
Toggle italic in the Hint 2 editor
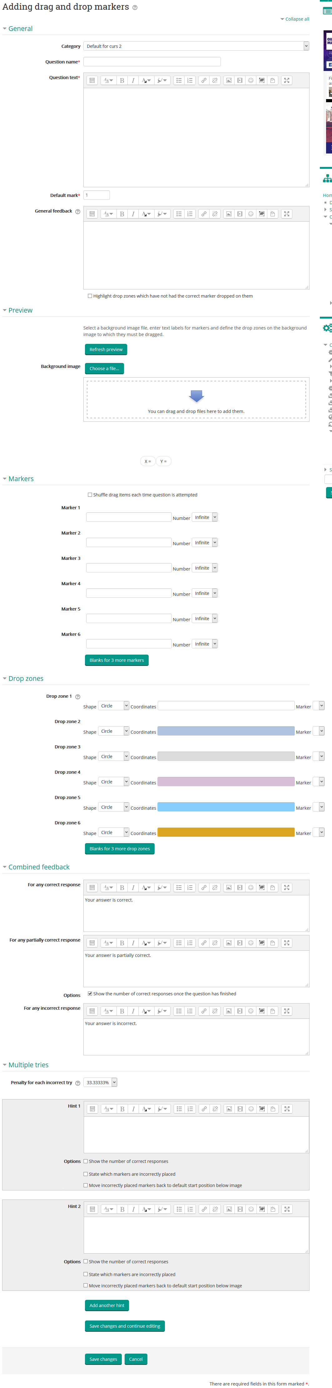133,1209
